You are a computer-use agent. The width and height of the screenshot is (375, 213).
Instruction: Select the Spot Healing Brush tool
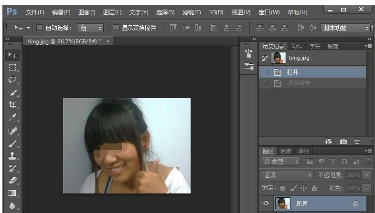point(12,131)
